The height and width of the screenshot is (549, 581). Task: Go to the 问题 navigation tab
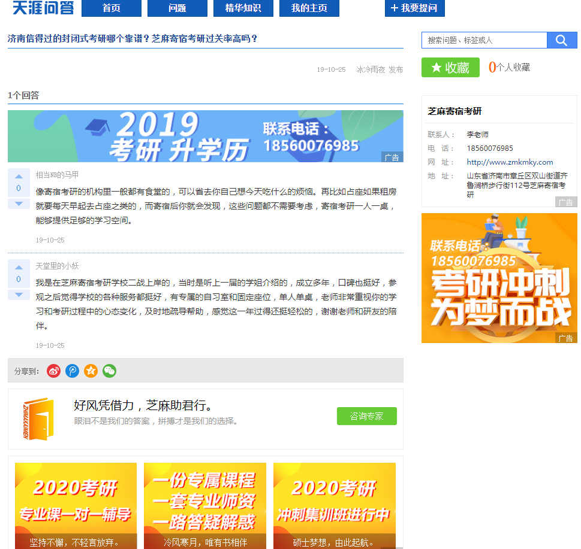tap(177, 8)
